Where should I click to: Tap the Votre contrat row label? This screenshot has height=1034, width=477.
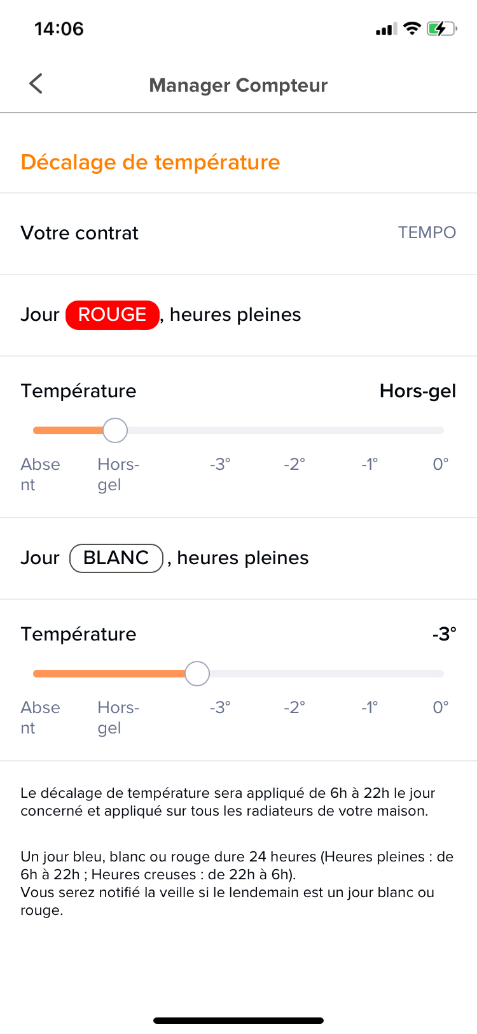(79, 233)
